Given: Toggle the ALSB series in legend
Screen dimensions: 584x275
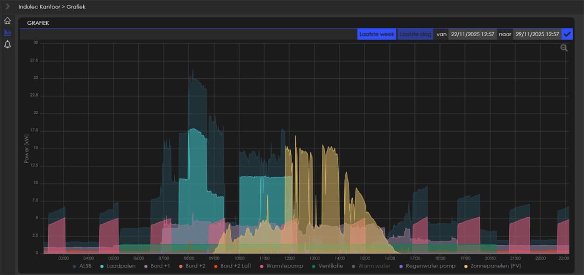Looking at the screenshot, I should [81, 266].
